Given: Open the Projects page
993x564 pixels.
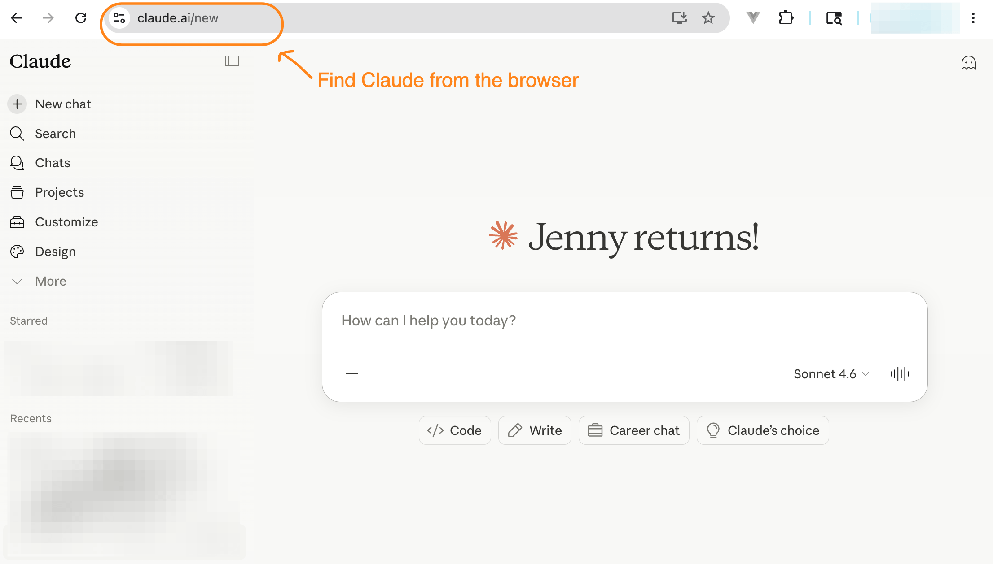Looking at the screenshot, I should (x=47, y=192).
